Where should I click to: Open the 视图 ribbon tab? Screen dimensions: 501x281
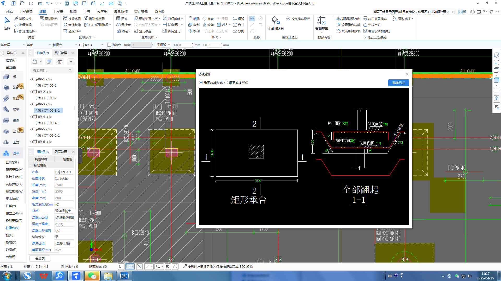pyautogui.click(x=73, y=11)
